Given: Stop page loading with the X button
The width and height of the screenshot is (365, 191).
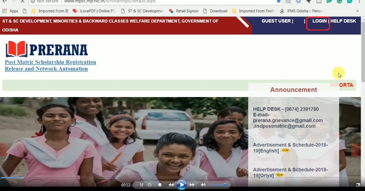Looking at the screenshot, I should [x=23, y=1].
